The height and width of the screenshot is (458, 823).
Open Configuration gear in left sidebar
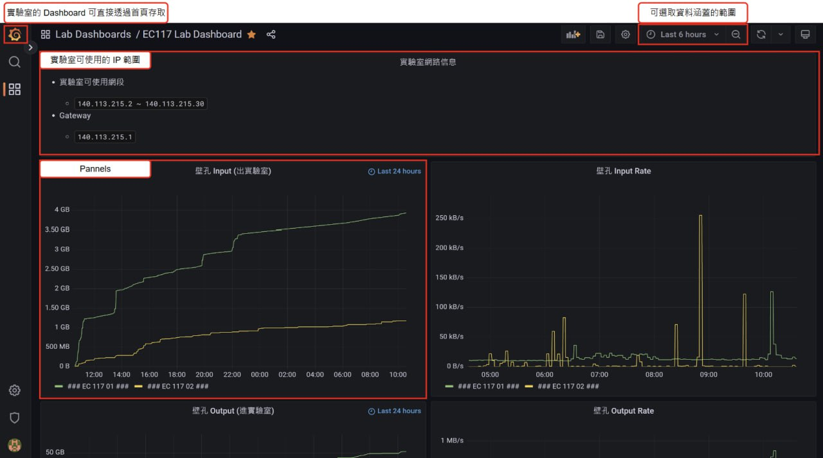[x=14, y=391]
